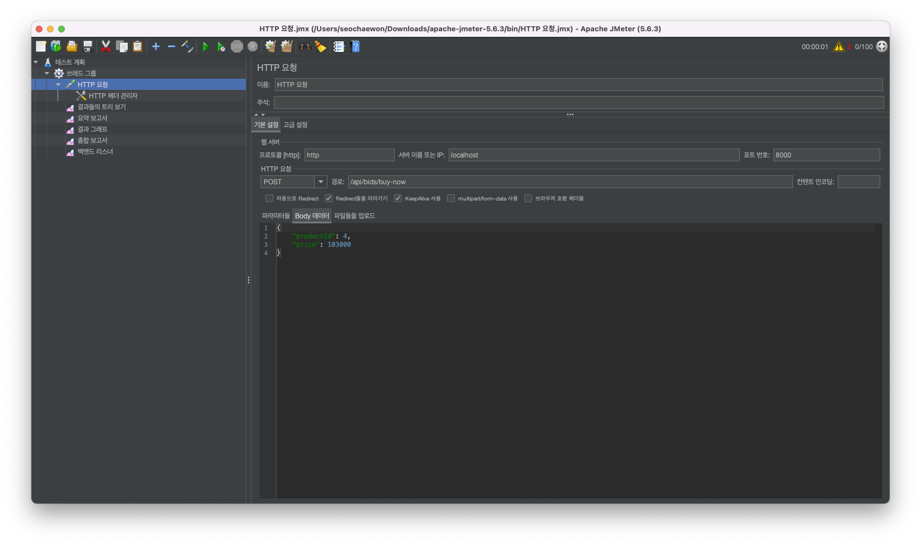Click the server name localhost field
921x545 pixels.
point(594,155)
